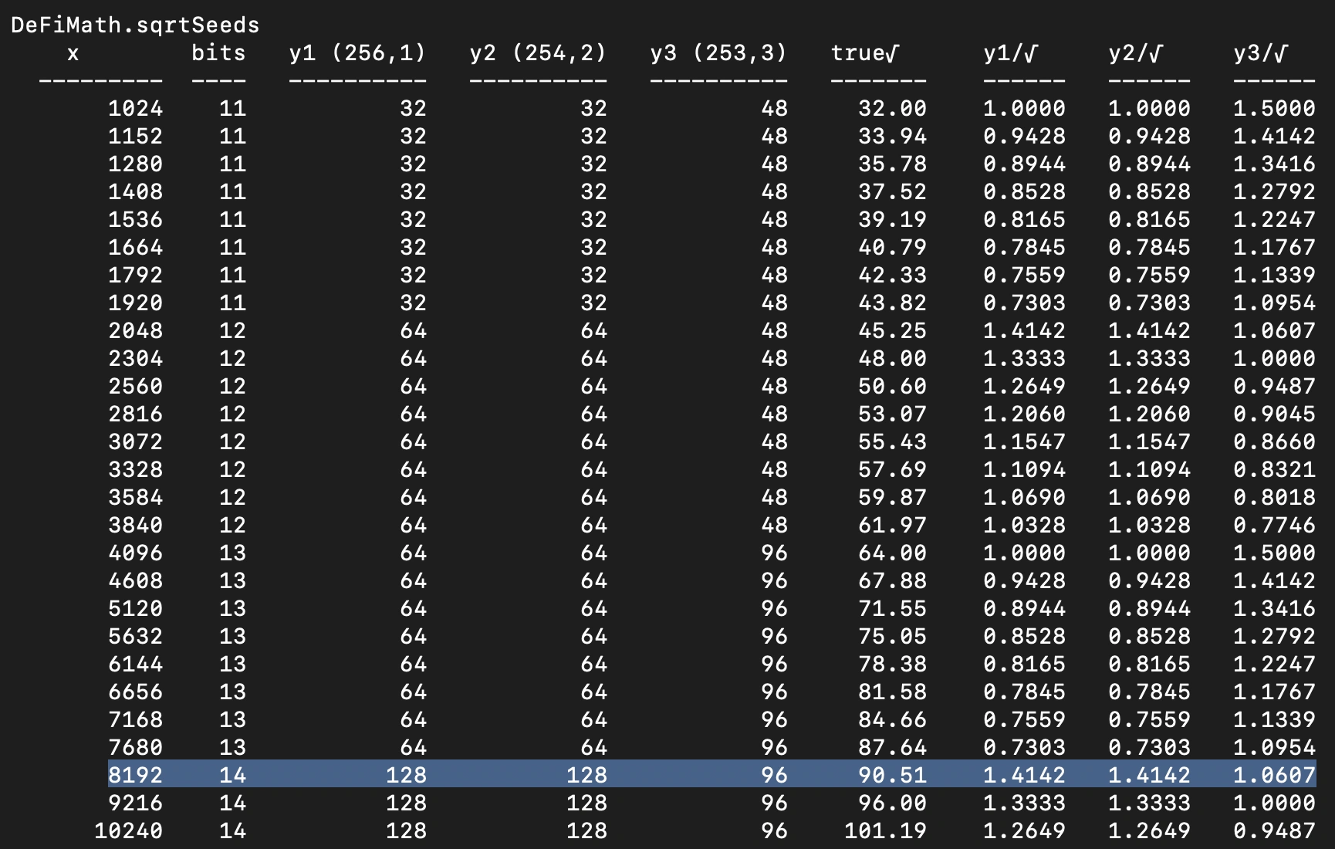
Task: Click the x value 2560
Action: click(x=135, y=387)
